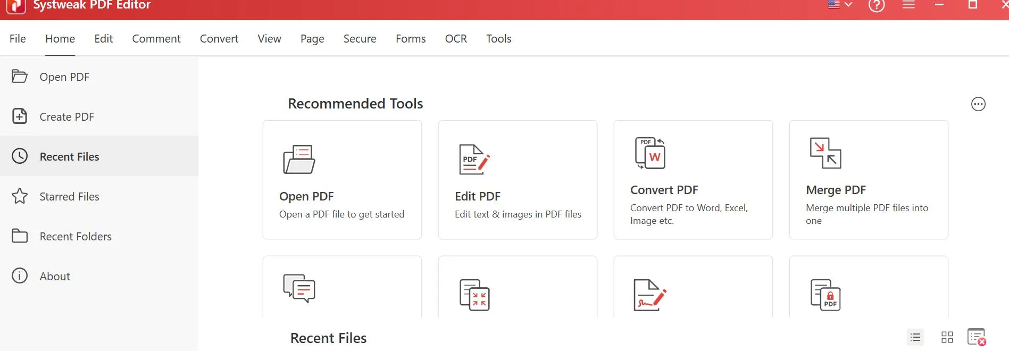Click 'Edit text & images in PDF files' text
The height and width of the screenshot is (351, 1009).
(518, 214)
